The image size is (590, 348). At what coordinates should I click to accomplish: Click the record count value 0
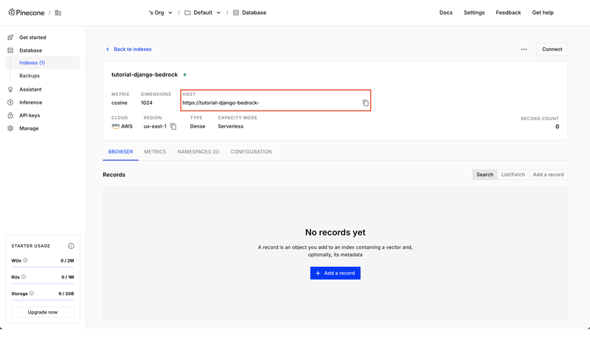click(558, 127)
